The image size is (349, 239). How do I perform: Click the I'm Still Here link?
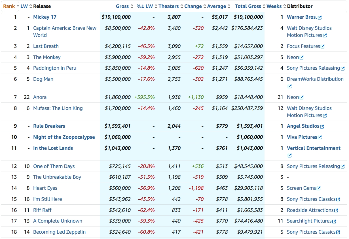[x=47, y=199]
